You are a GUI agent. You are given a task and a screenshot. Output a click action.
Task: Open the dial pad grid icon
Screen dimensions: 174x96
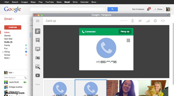(x=128, y=40)
